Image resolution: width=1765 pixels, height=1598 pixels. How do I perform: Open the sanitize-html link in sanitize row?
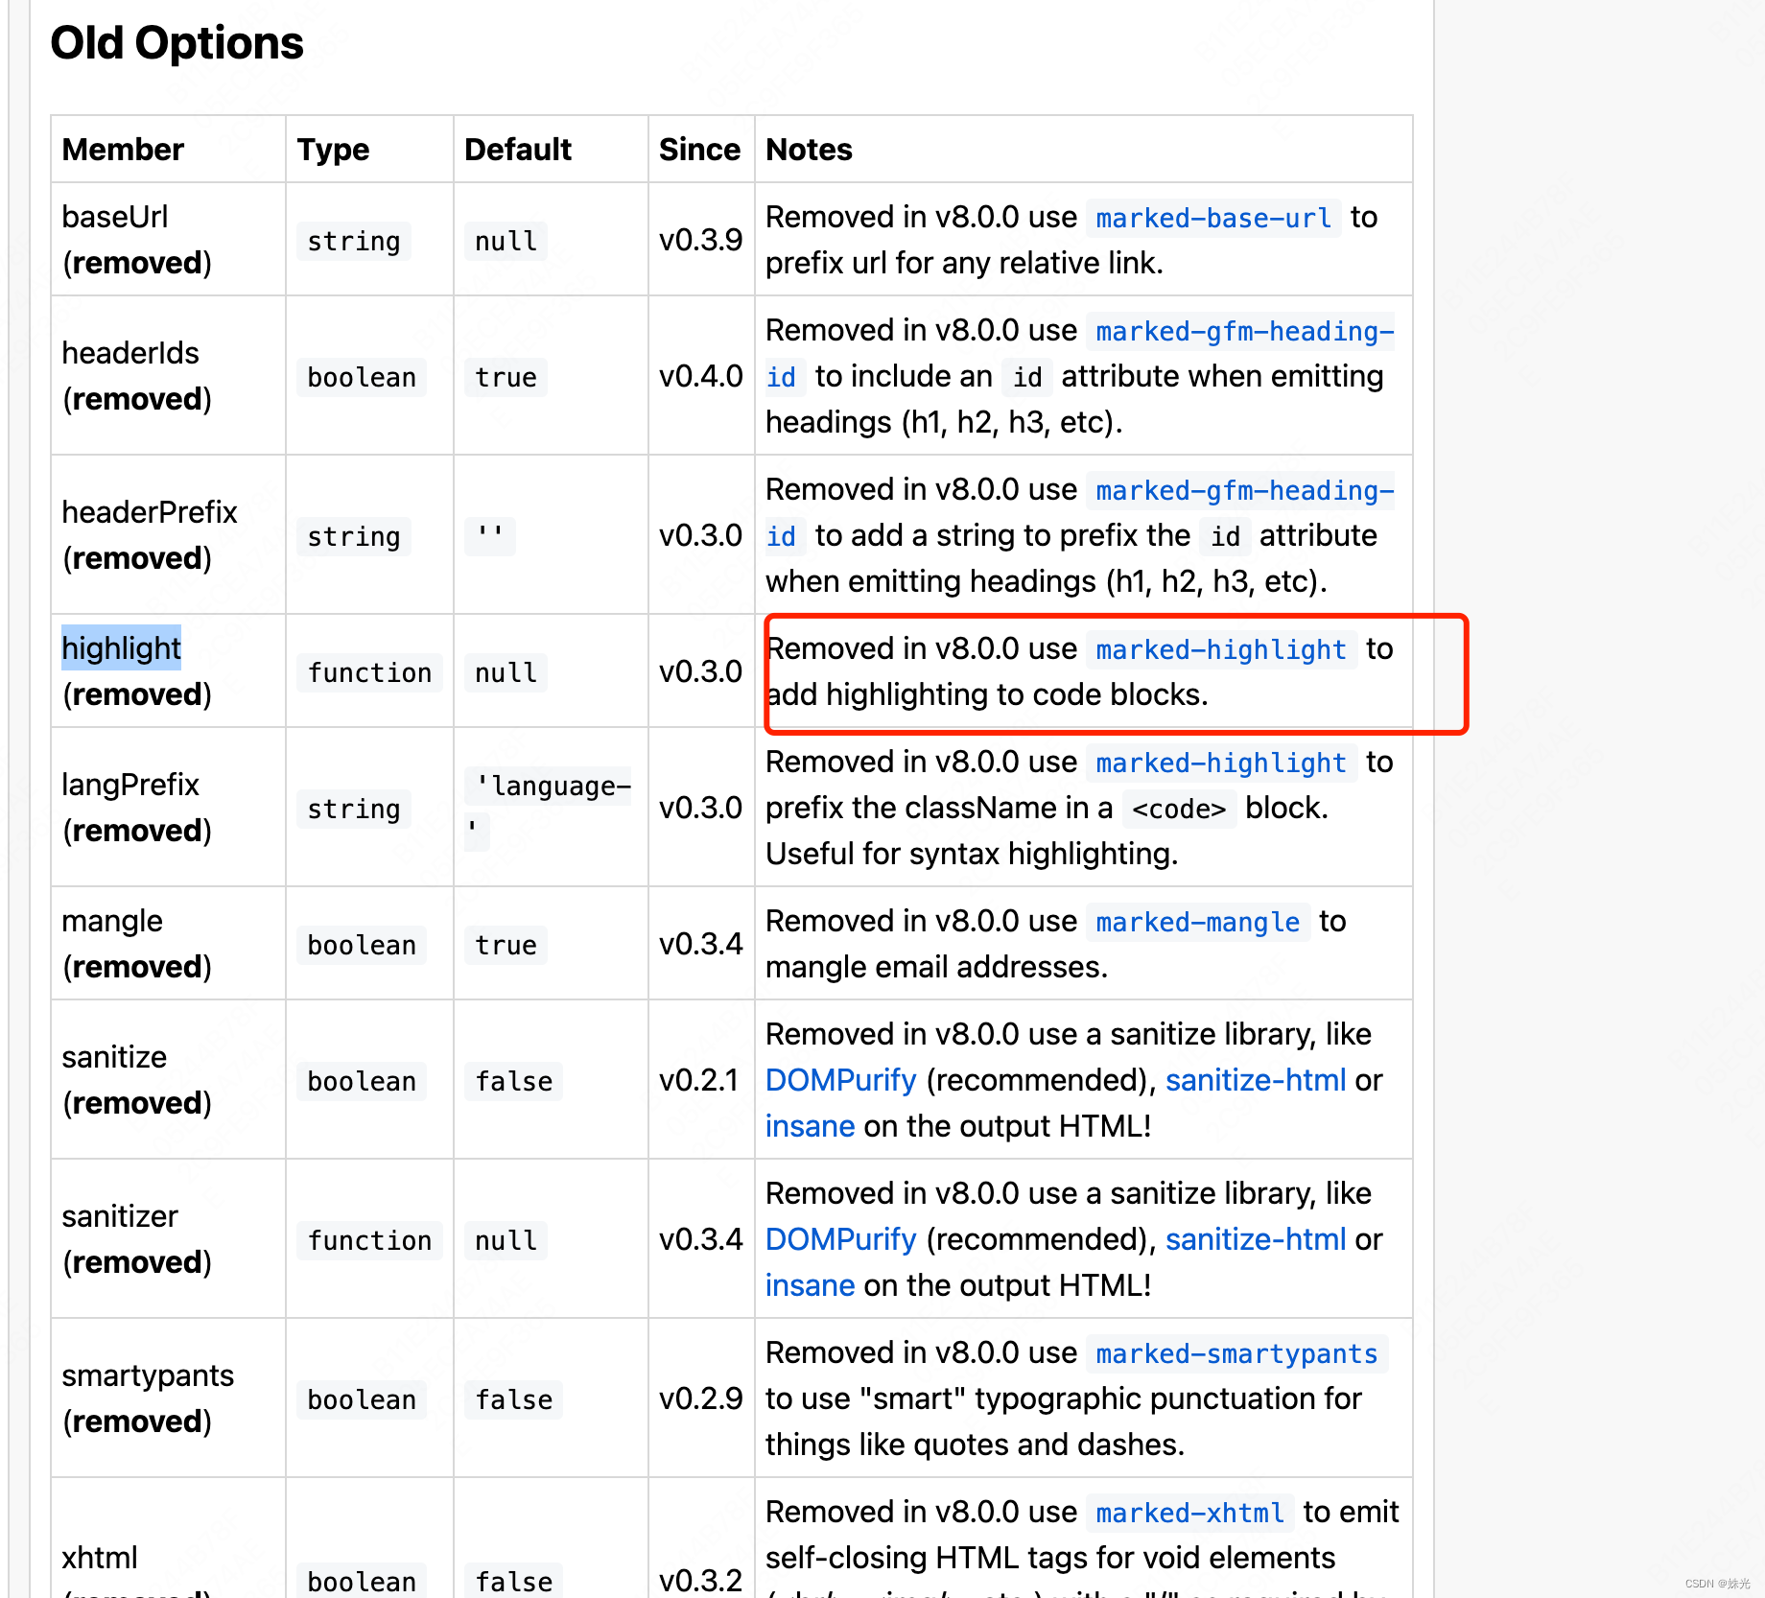point(1255,1080)
